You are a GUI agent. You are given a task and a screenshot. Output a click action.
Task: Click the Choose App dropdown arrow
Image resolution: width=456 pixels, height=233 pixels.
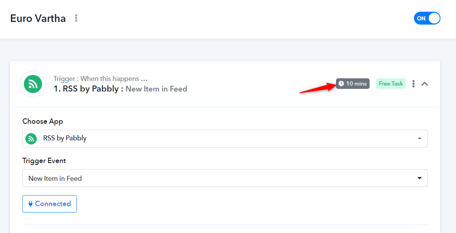tap(420, 139)
